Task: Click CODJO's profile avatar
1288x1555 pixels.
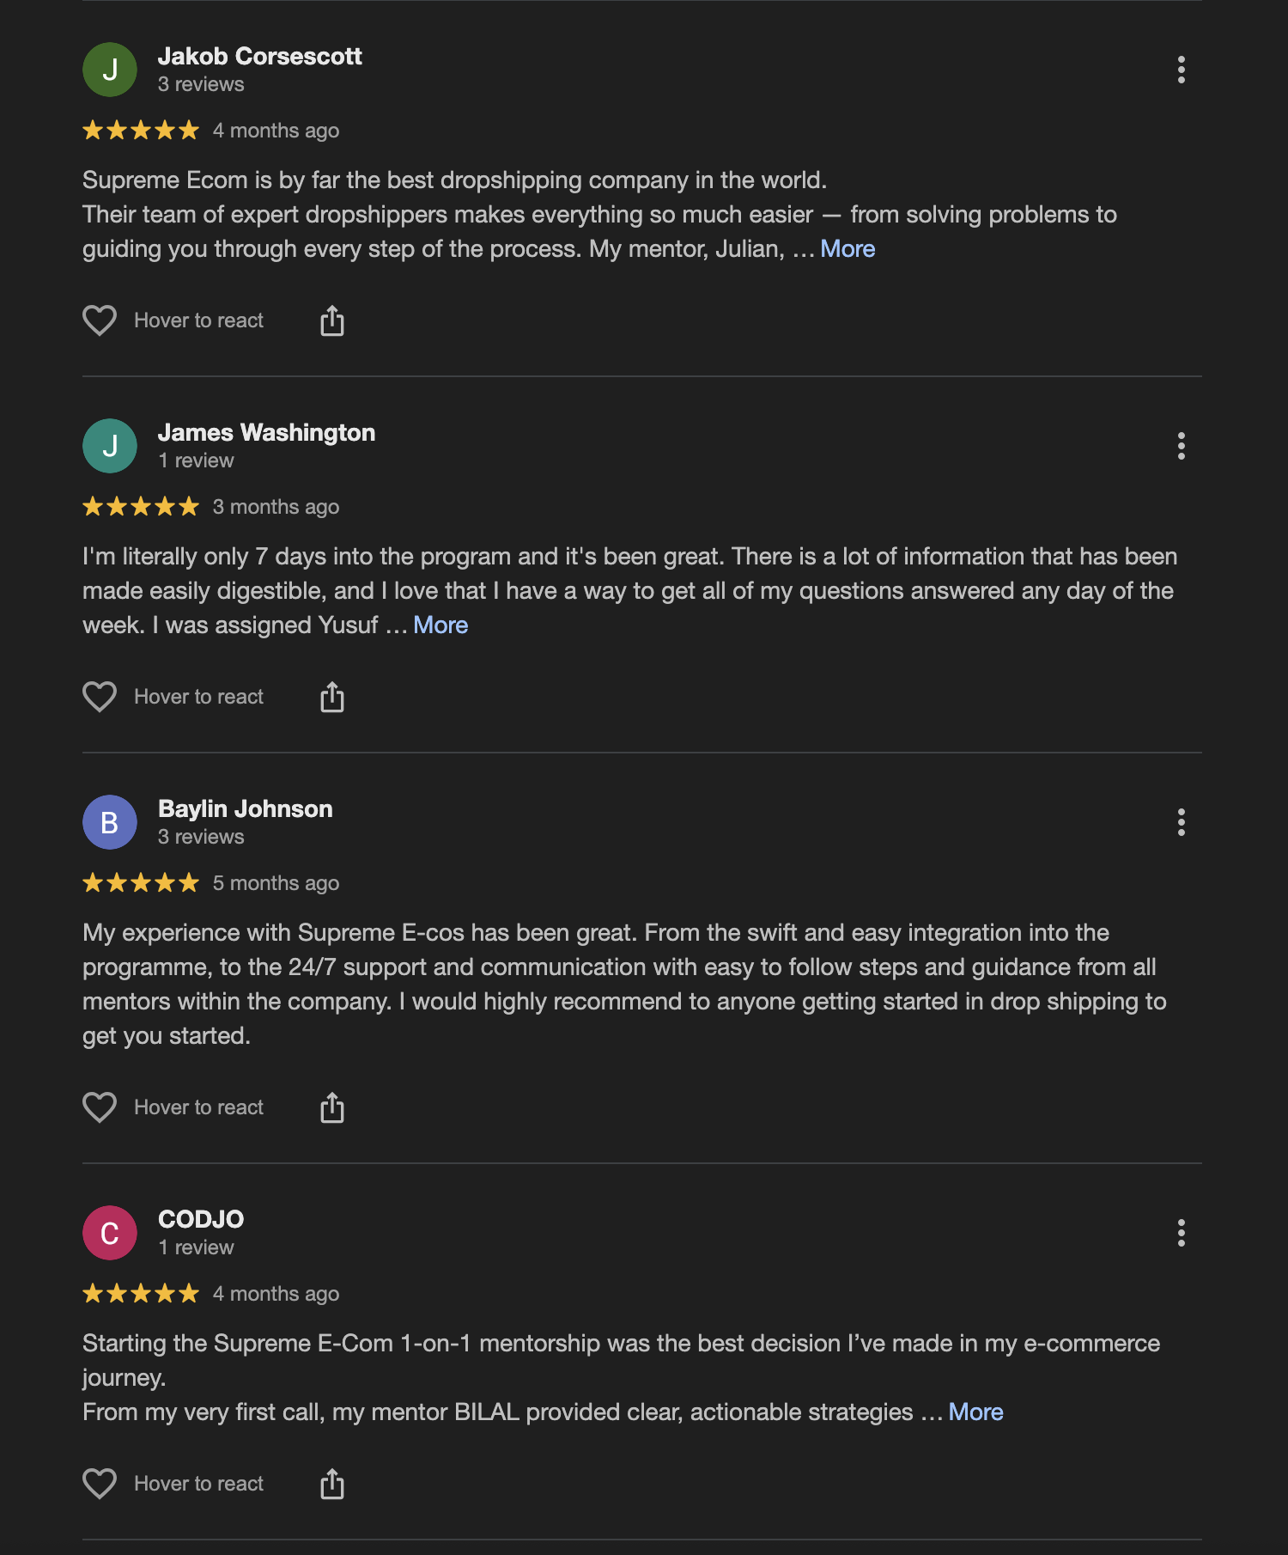Action: (109, 1232)
